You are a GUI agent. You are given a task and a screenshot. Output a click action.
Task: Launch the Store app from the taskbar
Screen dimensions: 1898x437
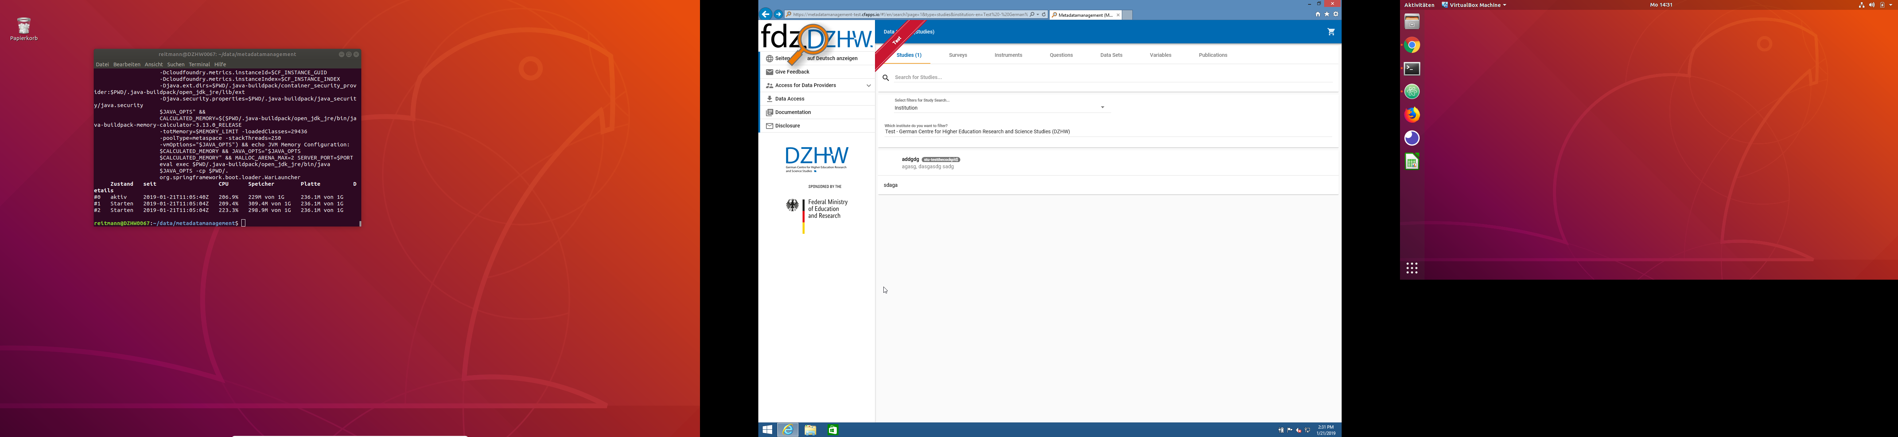pyautogui.click(x=833, y=430)
